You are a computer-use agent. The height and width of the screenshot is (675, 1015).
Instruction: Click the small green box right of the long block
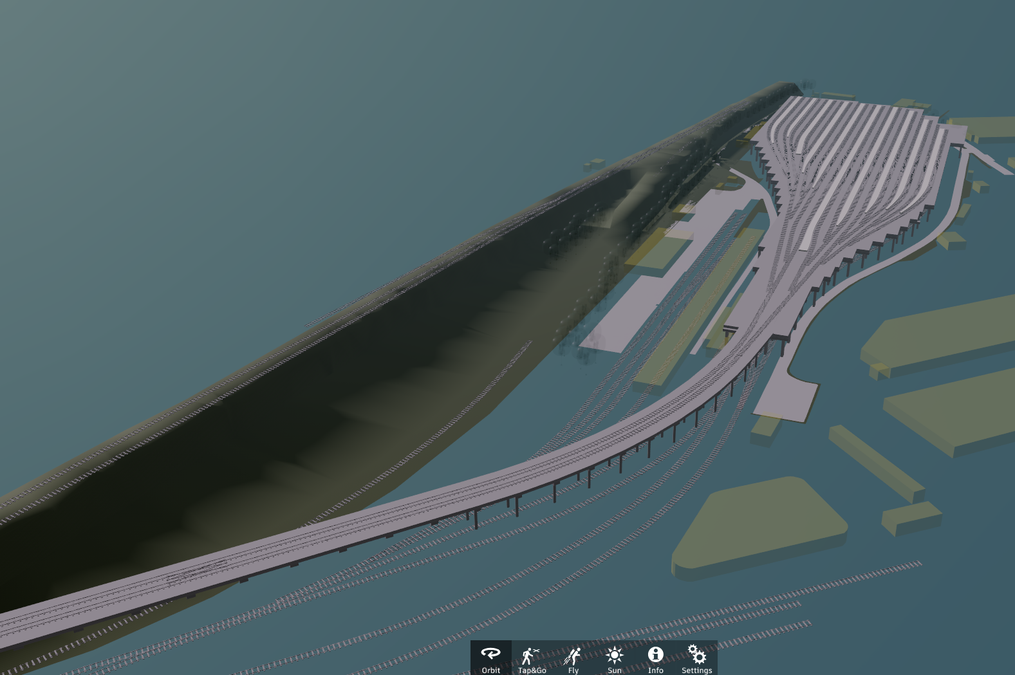[911, 518]
